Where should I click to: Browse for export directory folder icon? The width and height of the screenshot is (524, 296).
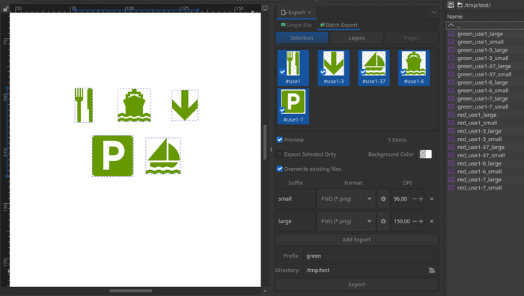pyautogui.click(x=432, y=271)
